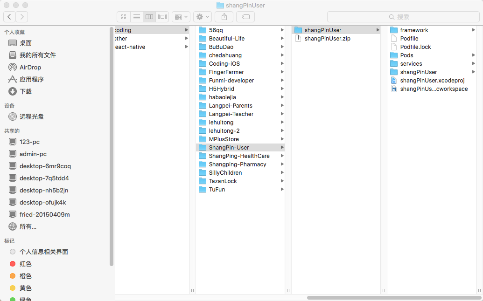Click the Share toolbar button
This screenshot has height=301, width=483.
tap(224, 17)
